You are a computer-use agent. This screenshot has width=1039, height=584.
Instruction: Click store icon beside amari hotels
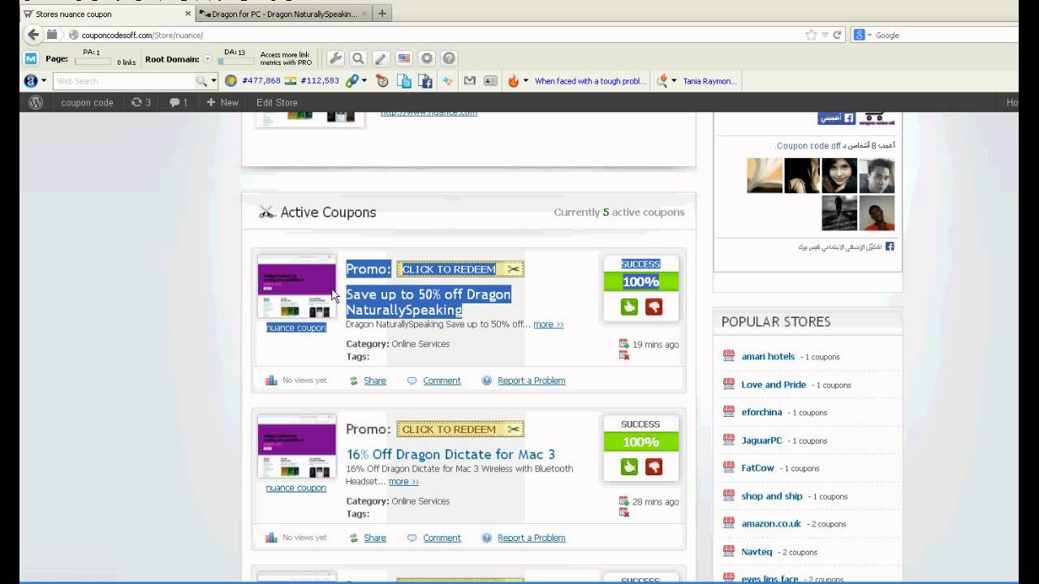click(x=728, y=356)
